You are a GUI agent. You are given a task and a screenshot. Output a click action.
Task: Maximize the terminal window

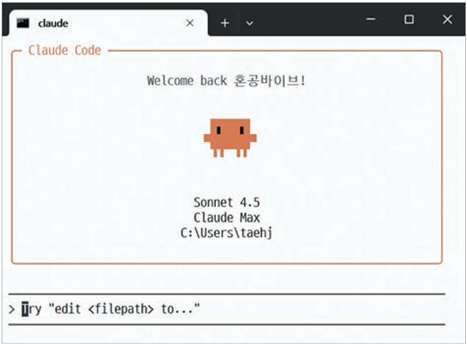point(409,19)
